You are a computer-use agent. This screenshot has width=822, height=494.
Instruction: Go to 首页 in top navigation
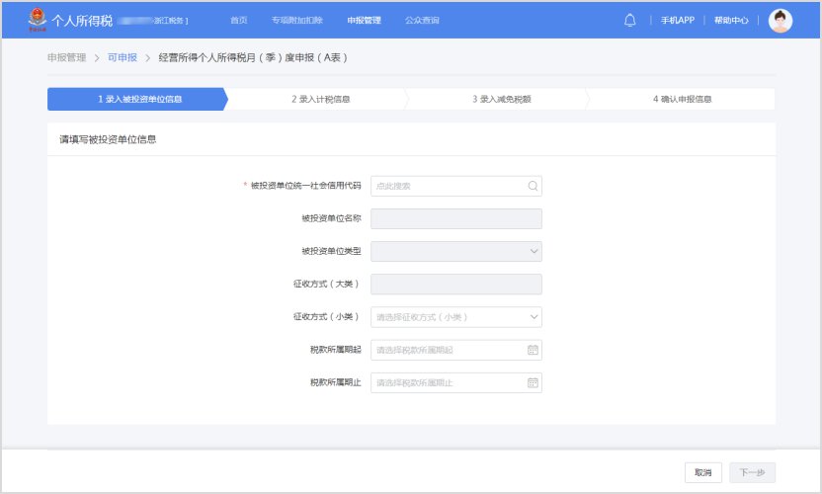[x=239, y=21]
